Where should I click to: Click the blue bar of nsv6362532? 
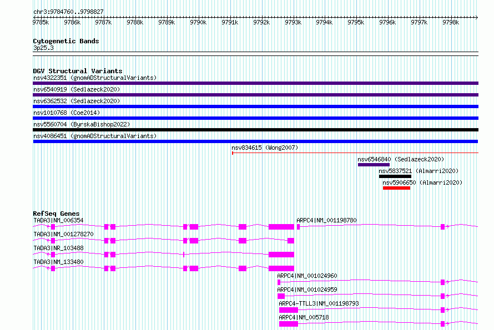click(255, 106)
